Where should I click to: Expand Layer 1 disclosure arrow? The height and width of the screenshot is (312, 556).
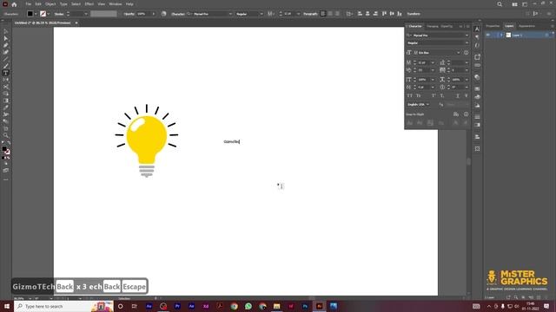(501, 35)
